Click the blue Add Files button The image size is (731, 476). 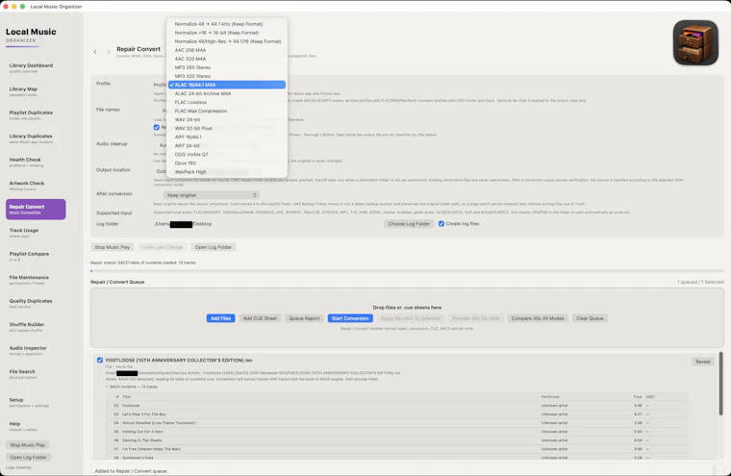pyautogui.click(x=220, y=318)
